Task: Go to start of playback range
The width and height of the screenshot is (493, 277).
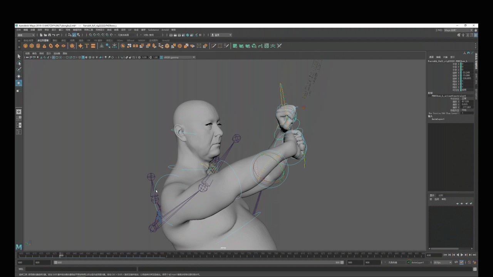Action: pyautogui.click(x=445, y=255)
